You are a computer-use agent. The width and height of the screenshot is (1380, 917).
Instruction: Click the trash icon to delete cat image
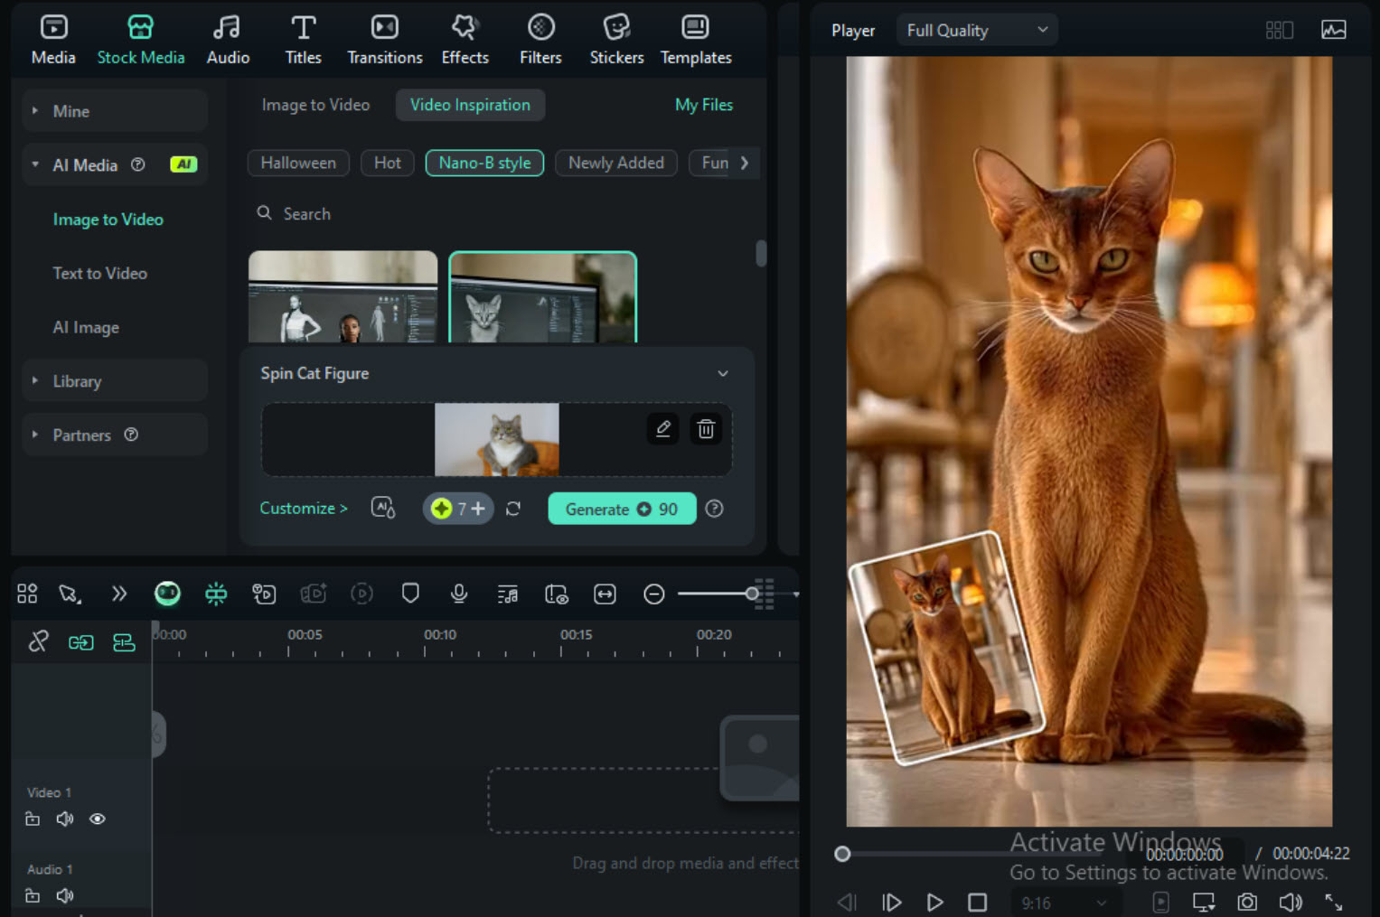(706, 429)
